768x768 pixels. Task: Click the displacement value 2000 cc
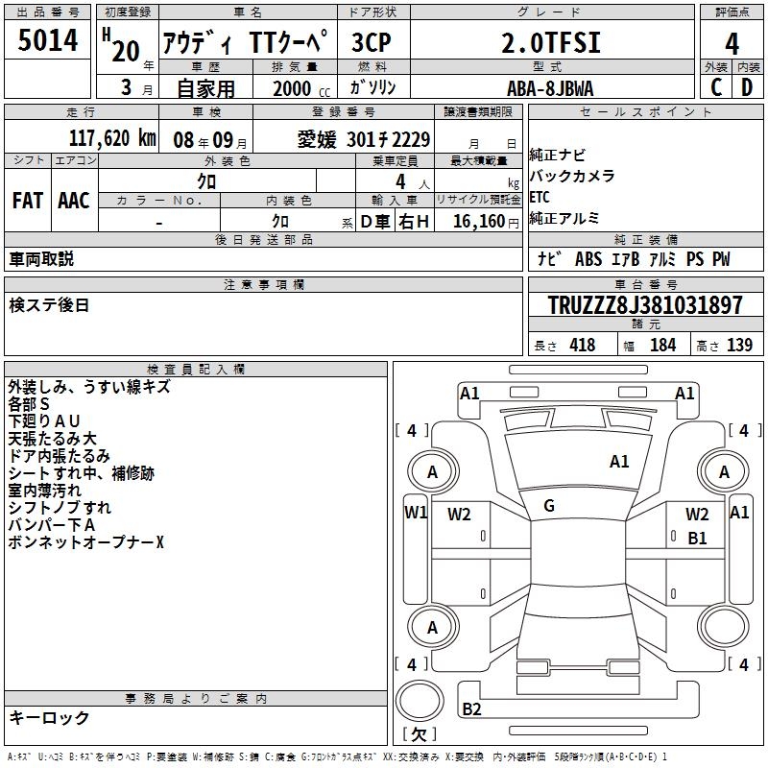[x=301, y=88]
